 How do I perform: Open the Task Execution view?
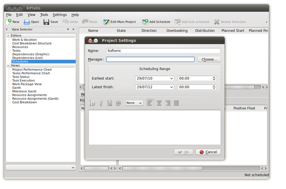(23, 81)
